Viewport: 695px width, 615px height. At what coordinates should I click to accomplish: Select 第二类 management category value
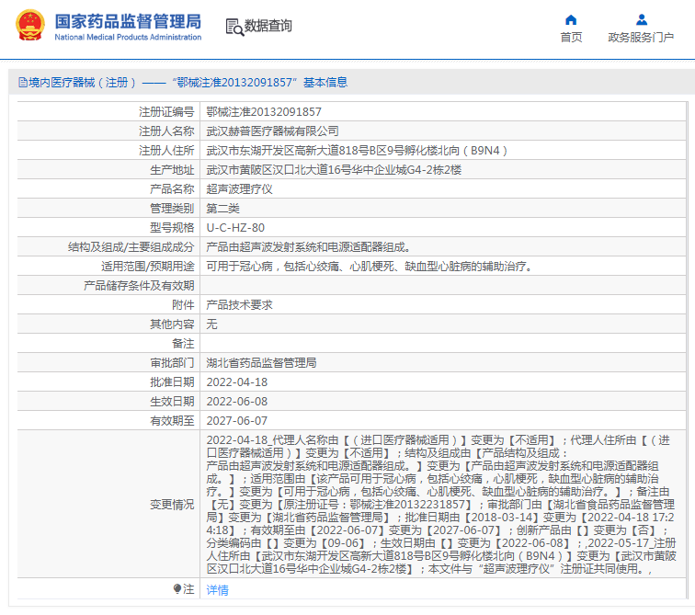pos(223,209)
